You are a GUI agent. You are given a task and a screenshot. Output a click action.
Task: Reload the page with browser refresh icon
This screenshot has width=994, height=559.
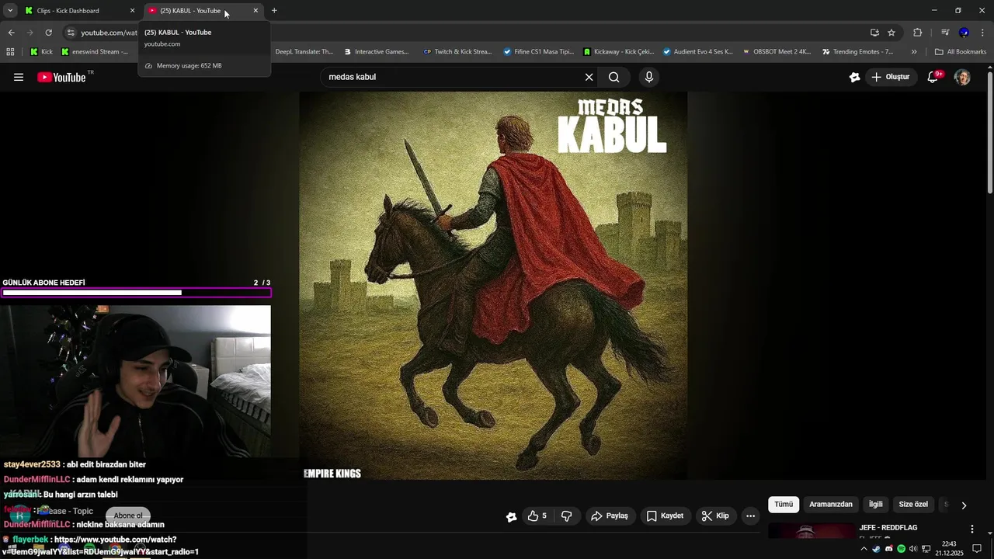point(48,33)
